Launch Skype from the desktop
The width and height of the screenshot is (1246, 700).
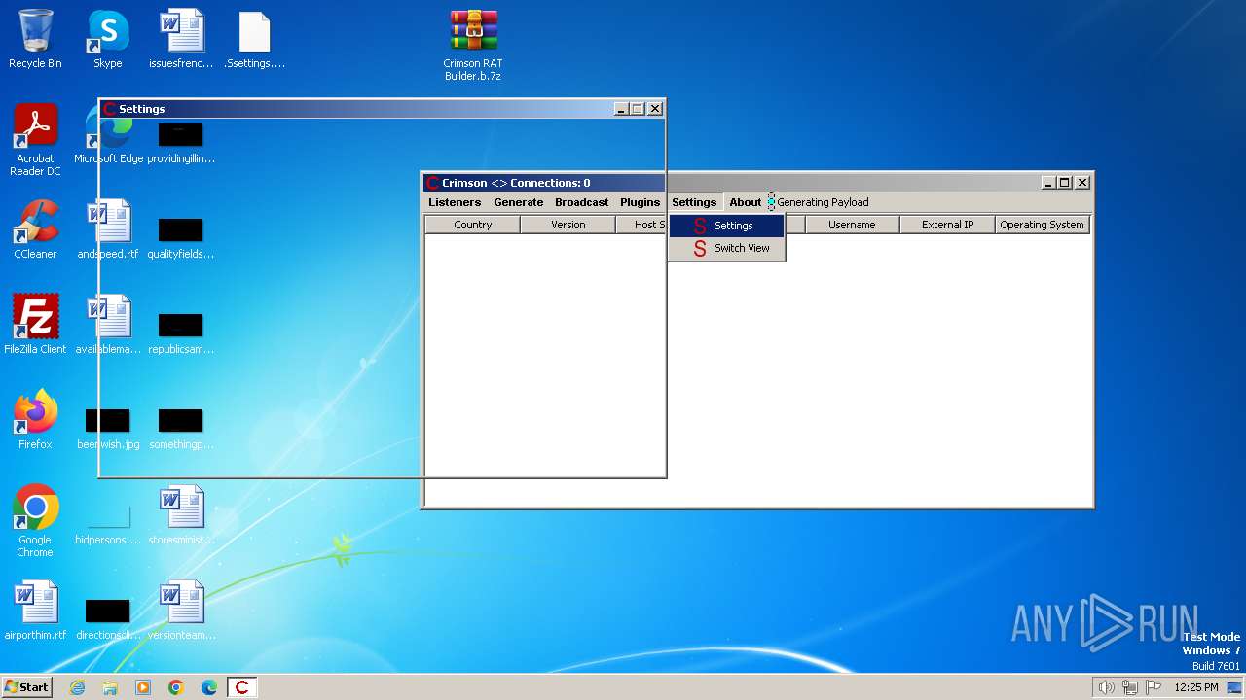click(x=108, y=39)
